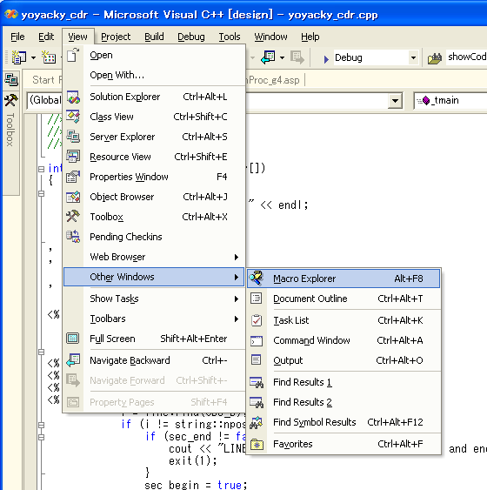Expand the Show Tasks submenu
Screen dimensions: 487x490
(237, 299)
